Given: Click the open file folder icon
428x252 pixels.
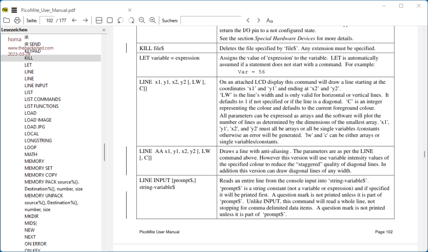Looking at the screenshot, I should point(6,20).
